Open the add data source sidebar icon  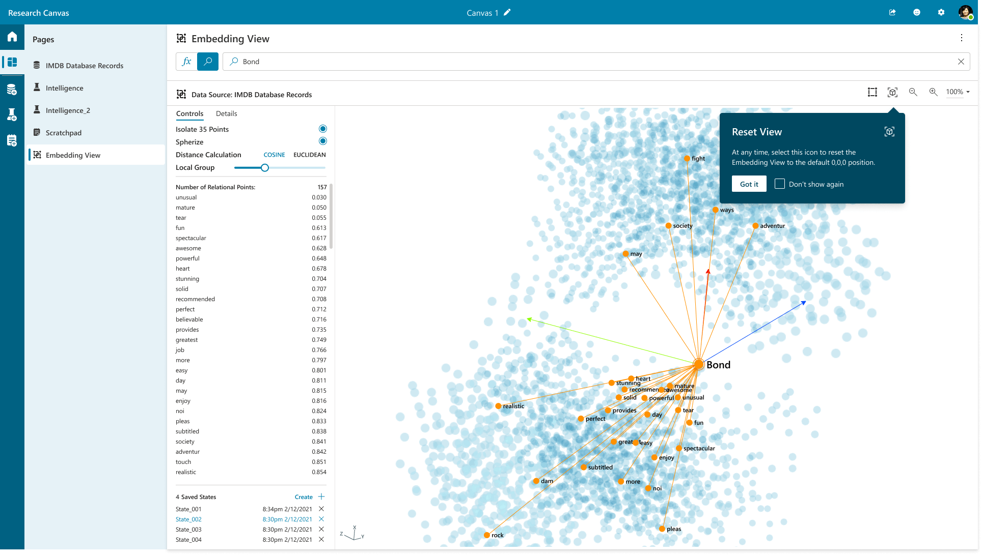tap(12, 90)
